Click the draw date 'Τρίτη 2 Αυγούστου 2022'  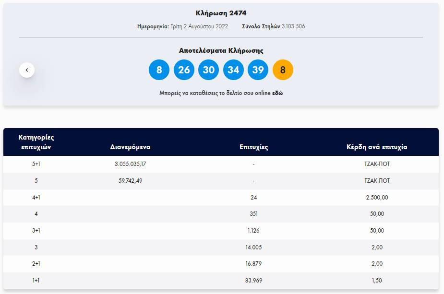coord(199,26)
